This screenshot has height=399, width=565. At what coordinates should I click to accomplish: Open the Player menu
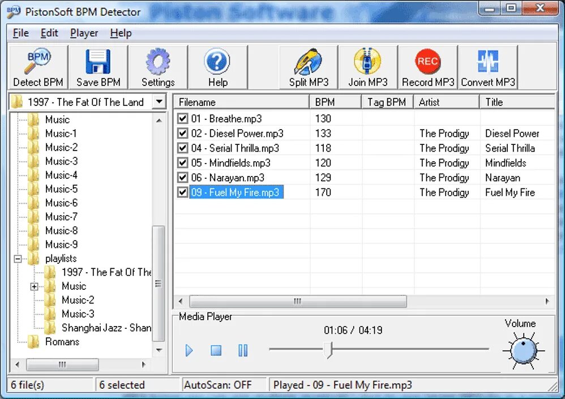tap(84, 33)
